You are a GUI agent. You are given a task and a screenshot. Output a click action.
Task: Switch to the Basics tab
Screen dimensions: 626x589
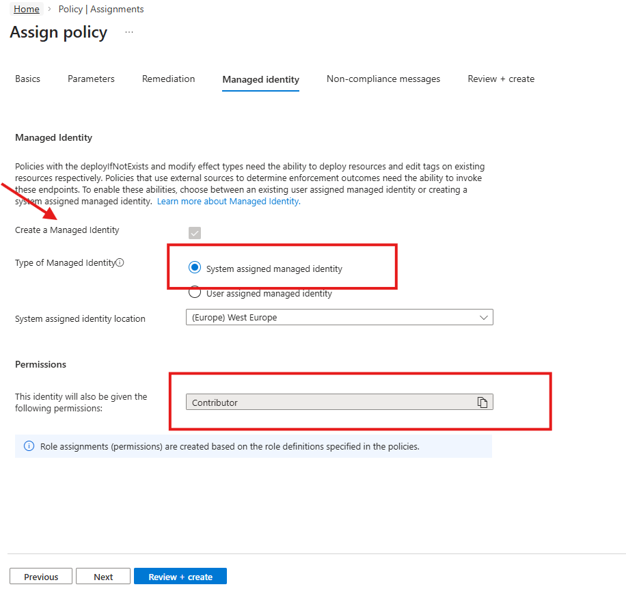pyautogui.click(x=28, y=79)
